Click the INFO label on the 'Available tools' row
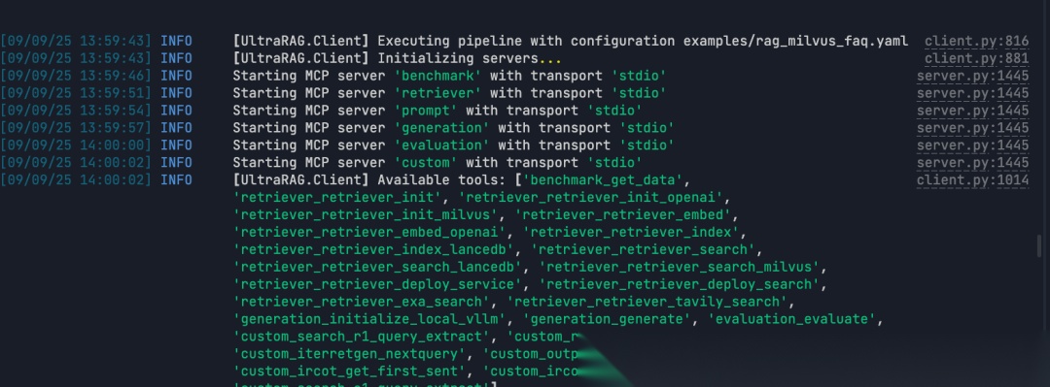 click(x=176, y=180)
